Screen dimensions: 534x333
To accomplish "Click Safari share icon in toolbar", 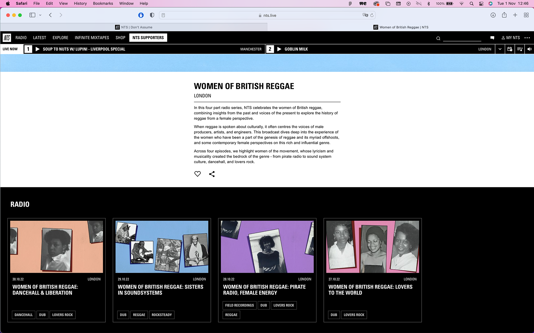I will tap(504, 15).
